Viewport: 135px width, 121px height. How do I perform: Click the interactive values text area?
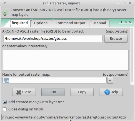click(65, 60)
